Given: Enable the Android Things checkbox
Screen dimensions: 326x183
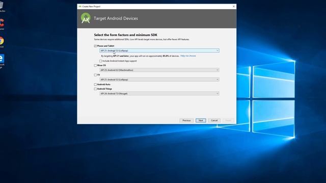Looking at the screenshot, I should pyautogui.click(x=95, y=89).
